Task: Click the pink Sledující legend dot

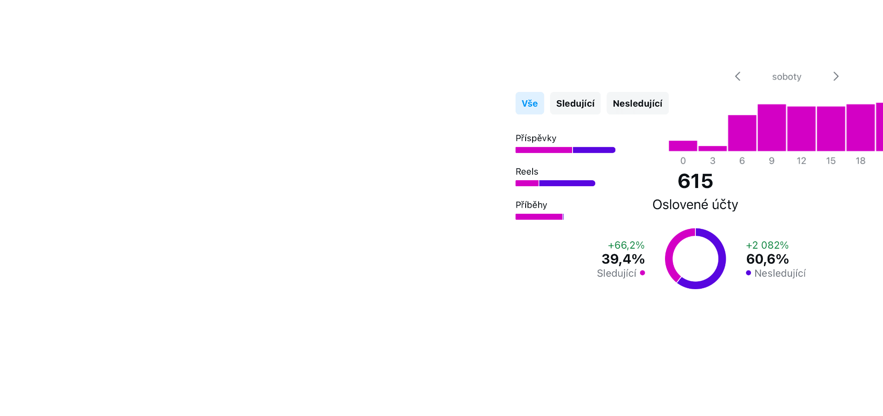Action: (642, 273)
